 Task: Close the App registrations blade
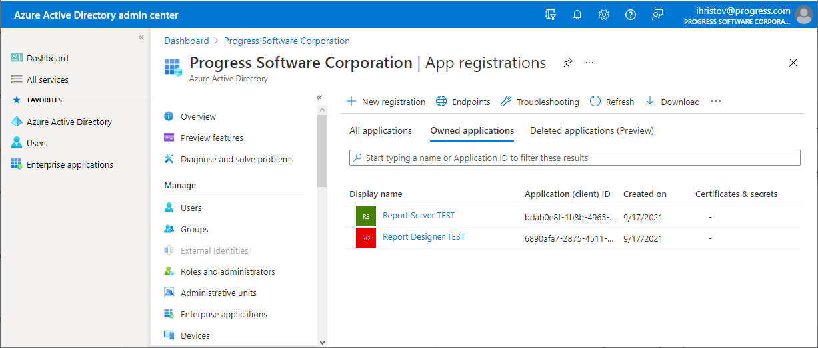click(x=793, y=63)
